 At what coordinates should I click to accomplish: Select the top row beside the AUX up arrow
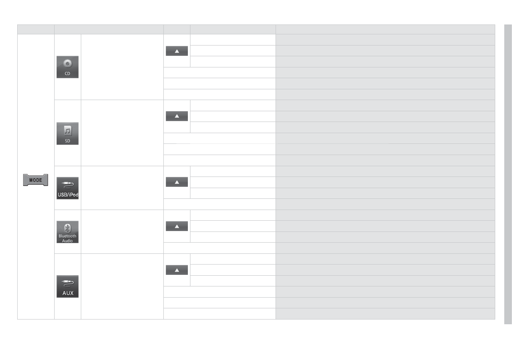point(233,259)
